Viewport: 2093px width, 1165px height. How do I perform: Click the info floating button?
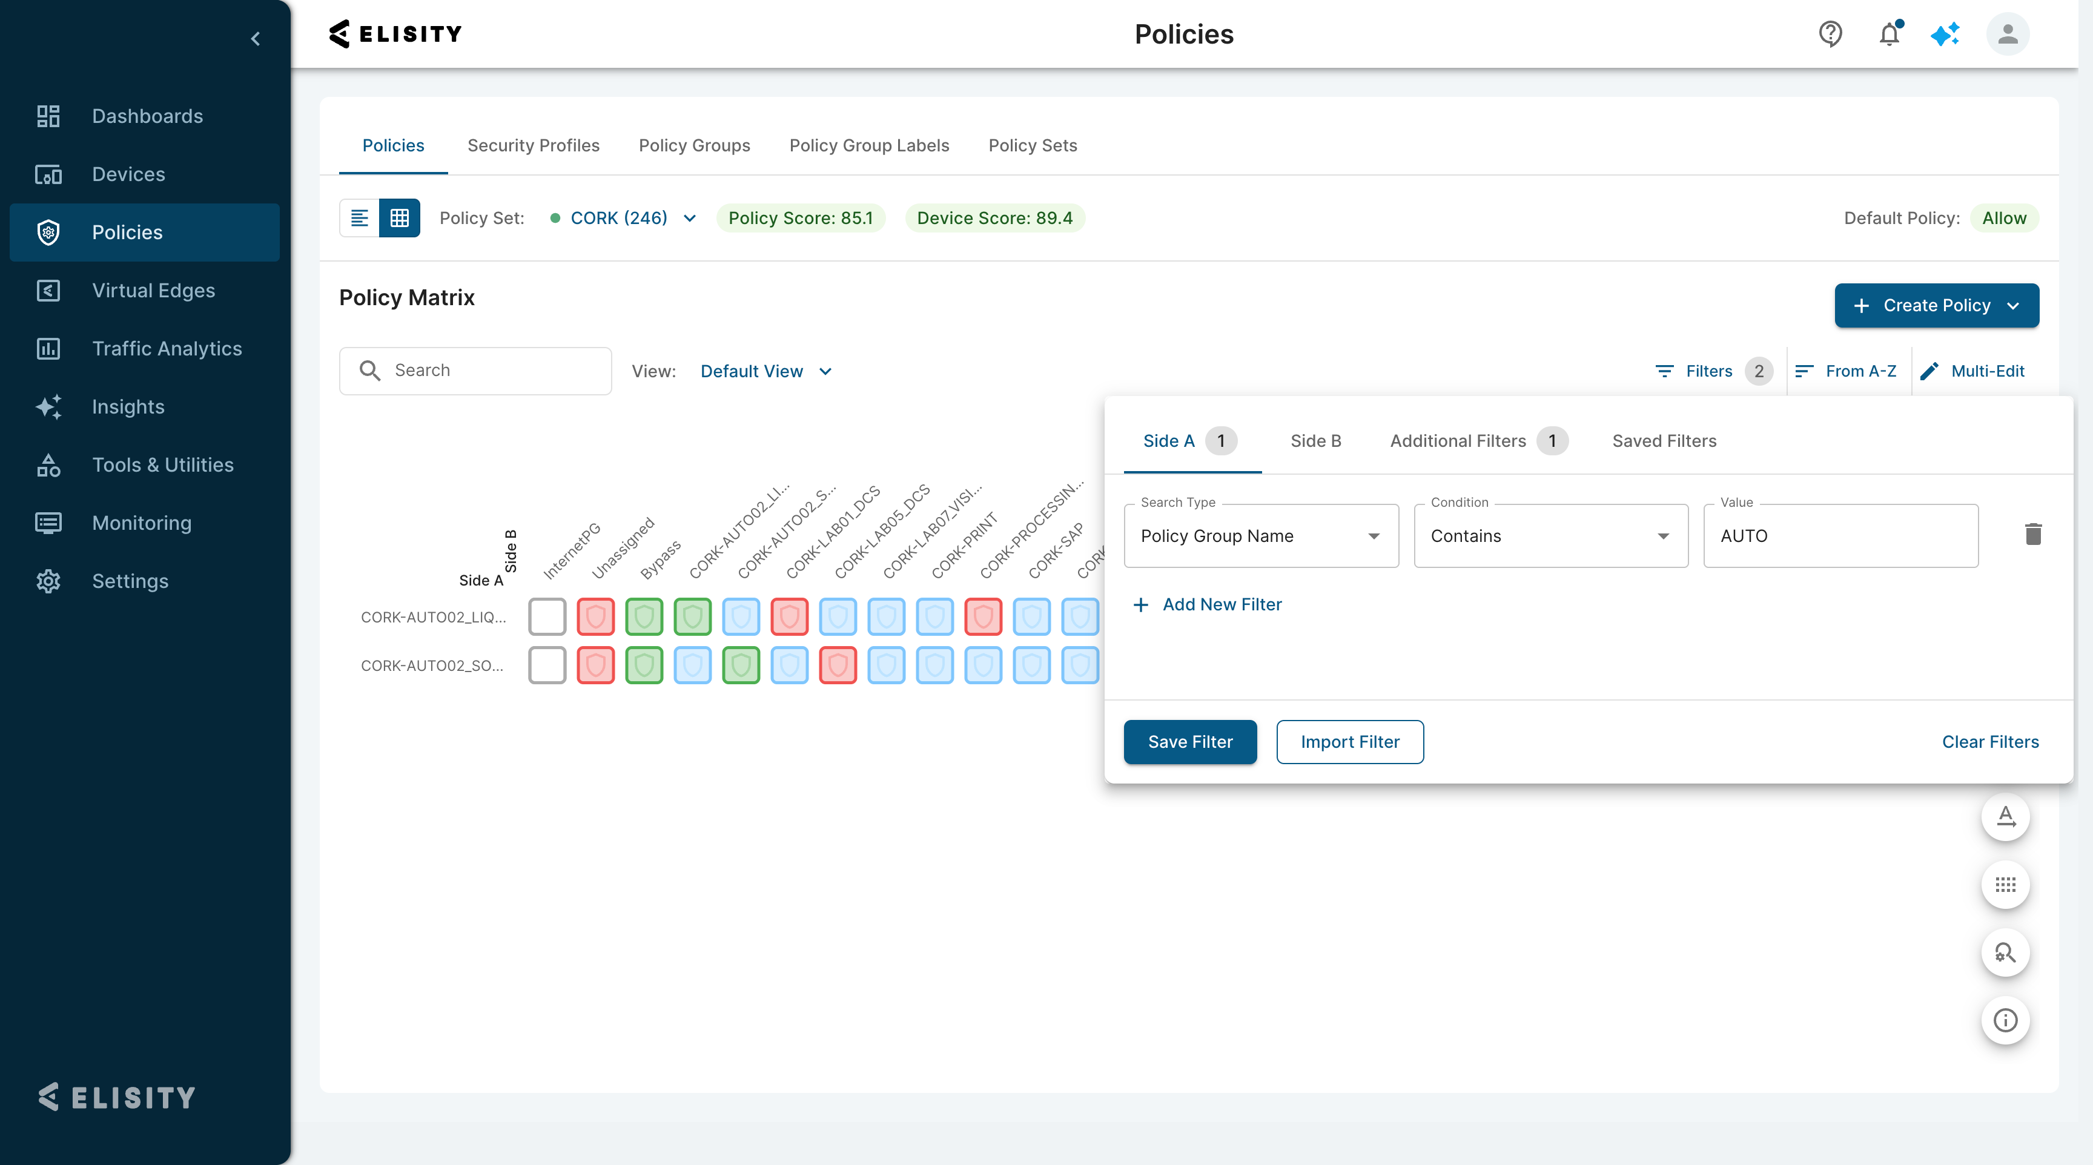tap(2005, 1020)
